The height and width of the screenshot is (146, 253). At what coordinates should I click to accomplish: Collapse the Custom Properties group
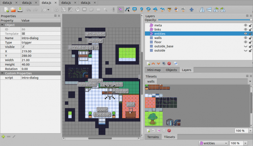point(2,73)
